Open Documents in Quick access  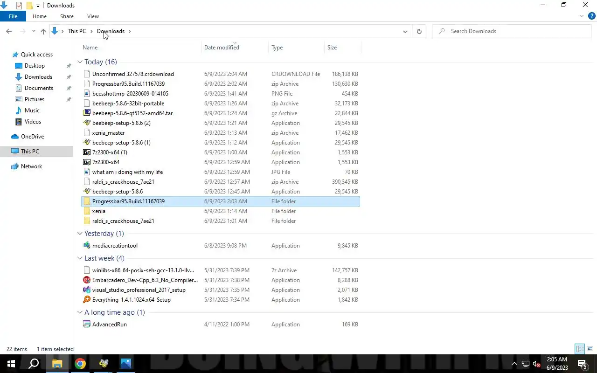click(39, 88)
